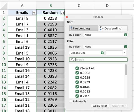Sort Ascending in the Random panel
Screen dimensions: 134x112
(x=84, y=28)
